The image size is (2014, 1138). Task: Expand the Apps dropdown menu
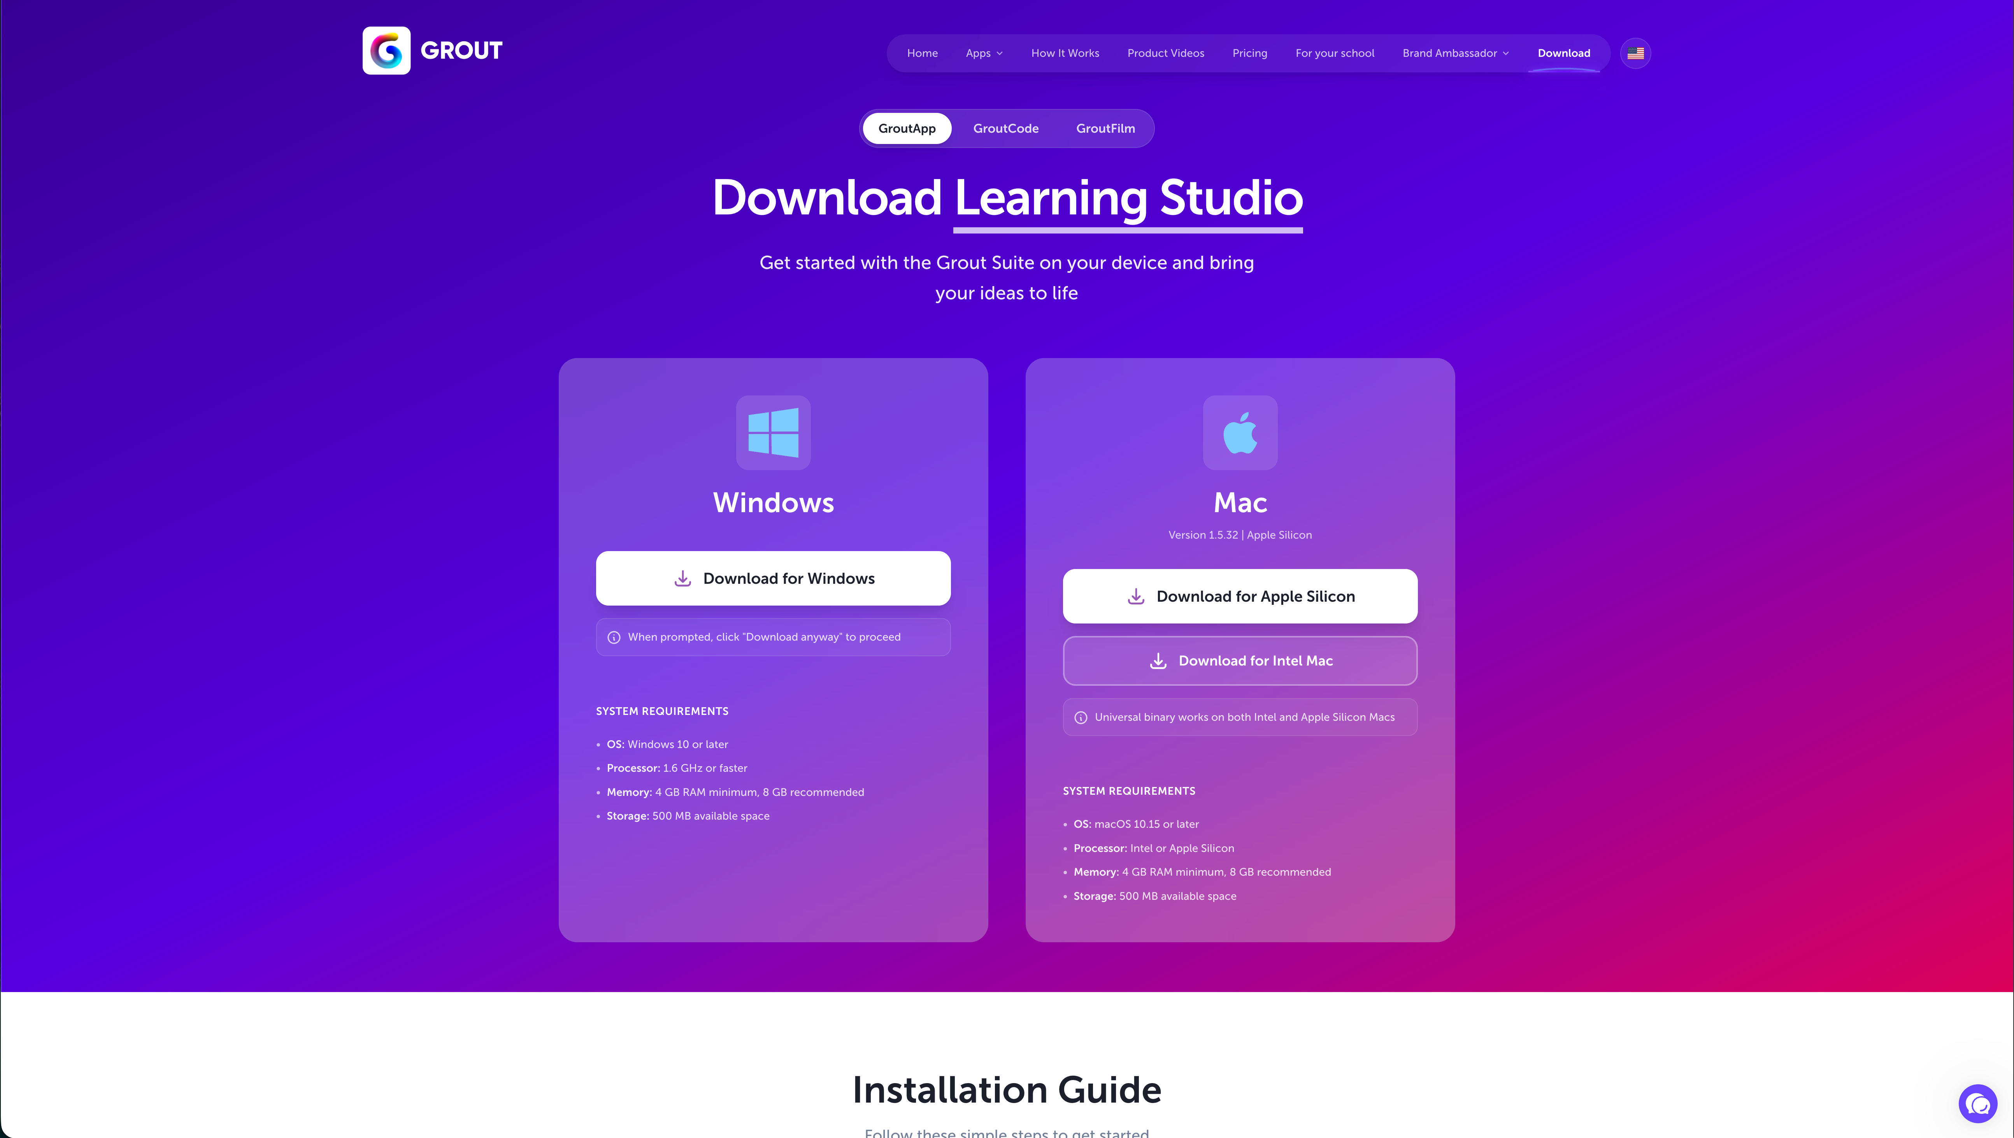pyautogui.click(x=984, y=53)
